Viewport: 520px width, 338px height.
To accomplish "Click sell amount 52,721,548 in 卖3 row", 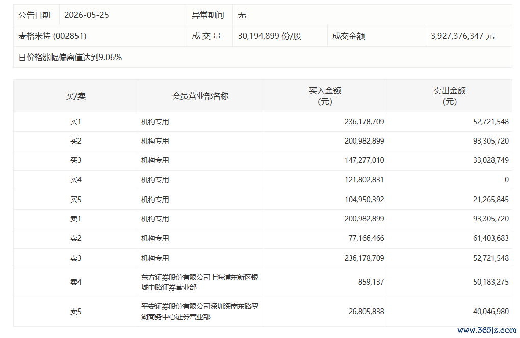I will click(491, 258).
